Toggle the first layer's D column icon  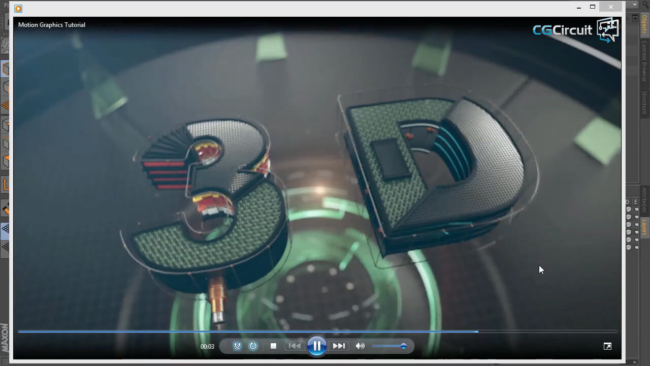(x=629, y=209)
